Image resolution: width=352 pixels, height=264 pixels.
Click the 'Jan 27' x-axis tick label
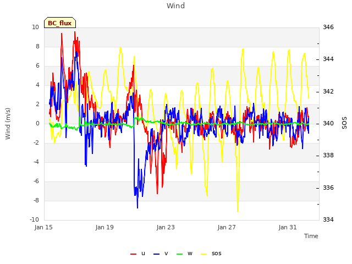tap(227, 227)
